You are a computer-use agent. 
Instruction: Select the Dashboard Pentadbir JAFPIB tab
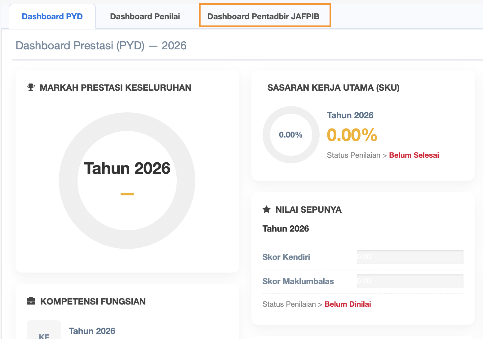click(263, 16)
